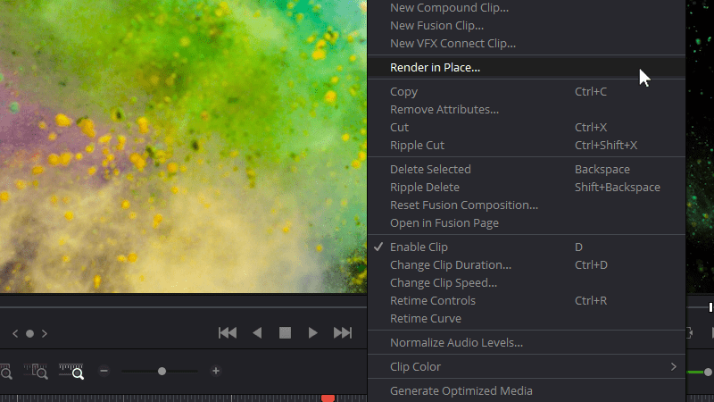Click the red playhead marker on timeline
Screen dimensions: 714x402
[x=328, y=398]
